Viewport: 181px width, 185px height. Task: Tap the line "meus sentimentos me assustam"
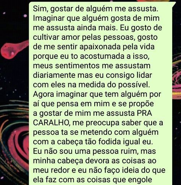tap(92, 66)
